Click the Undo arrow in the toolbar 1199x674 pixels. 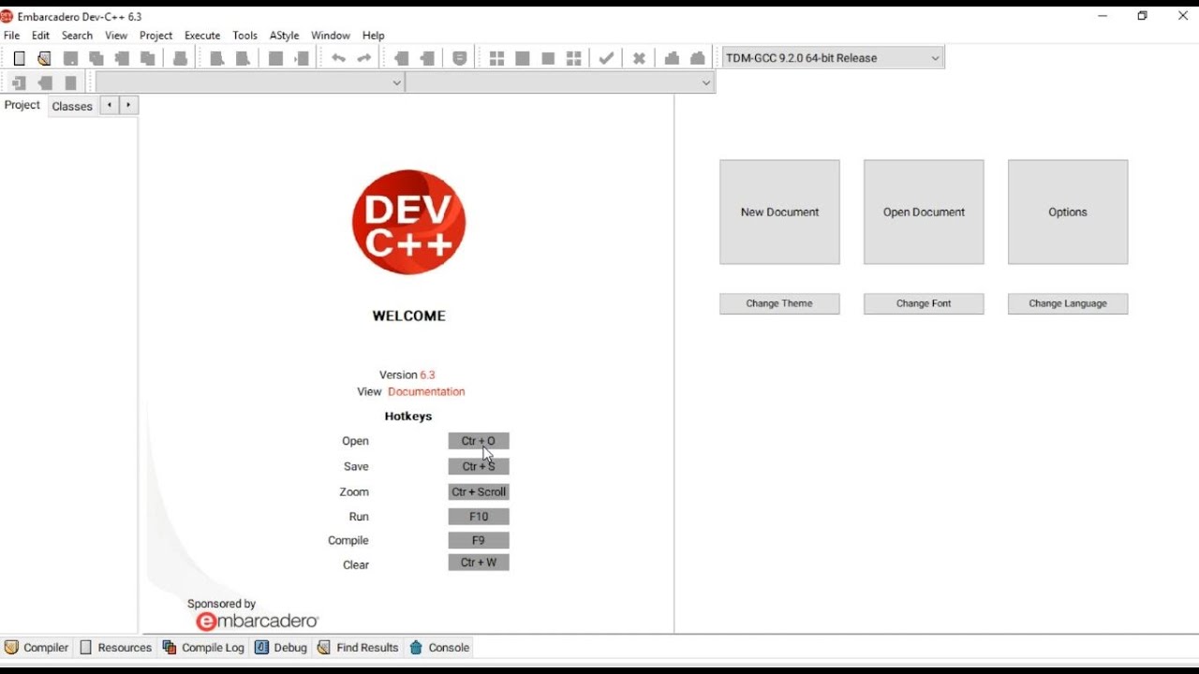pos(338,58)
